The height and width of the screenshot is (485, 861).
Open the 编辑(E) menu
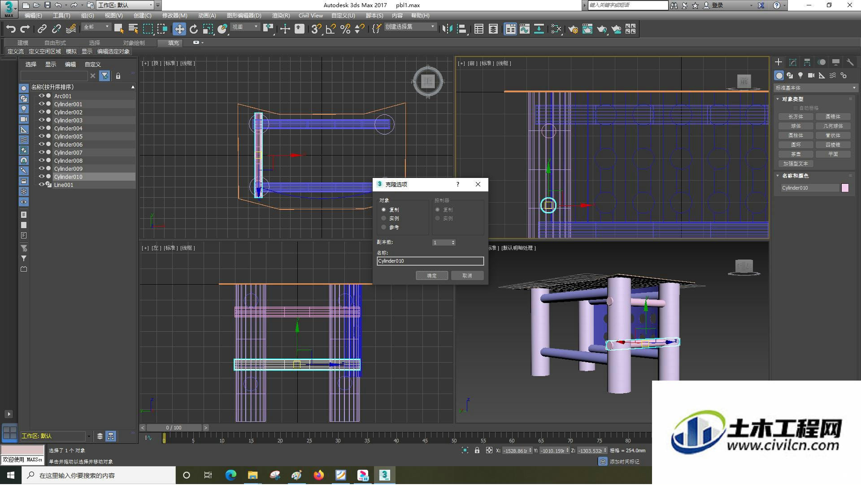click(x=33, y=16)
